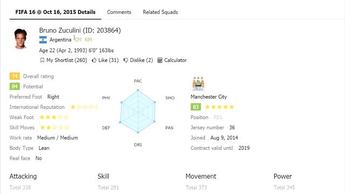
Task: Open the Manchester City team link
Action: pyautogui.click(x=209, y=97)
